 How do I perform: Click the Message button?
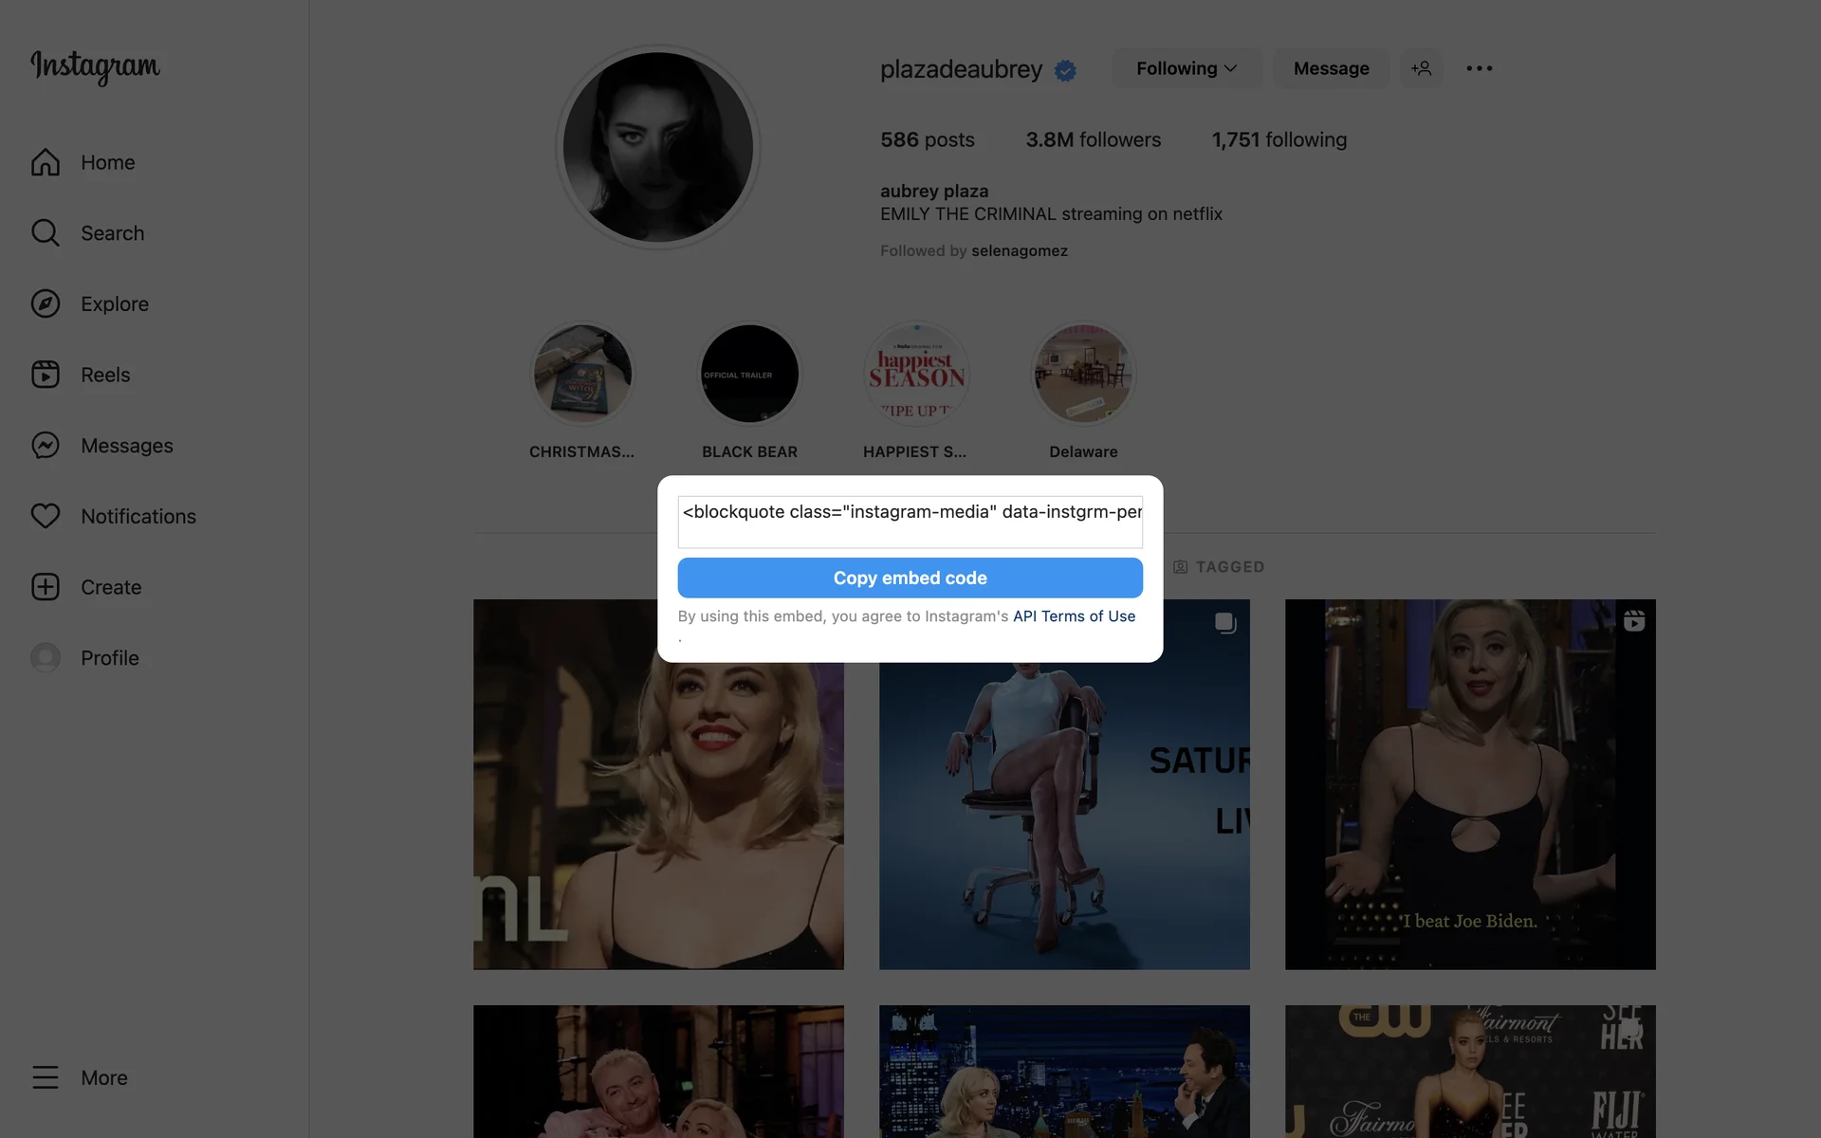point(1331,68)
